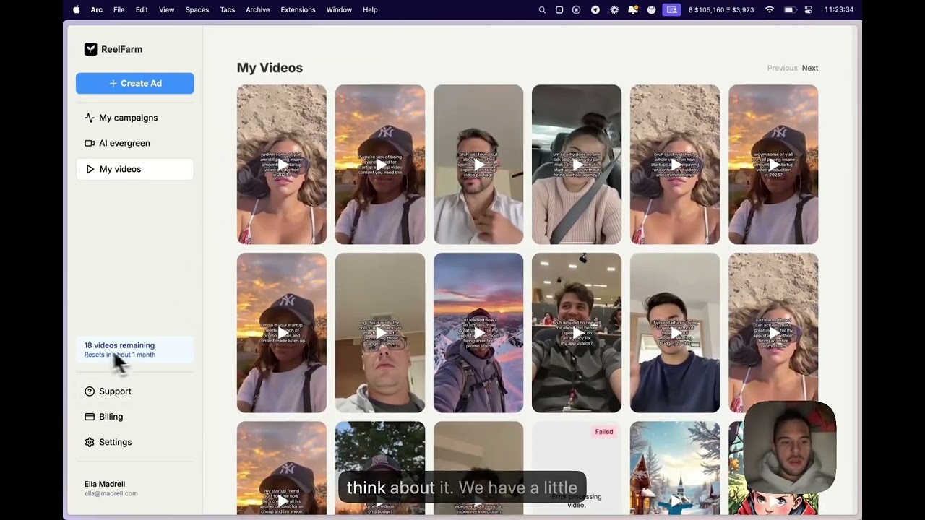Screen dimensions: 925x520
Task: Click the Spotlight search magnifier icon
Action: (x=542, y=9)
